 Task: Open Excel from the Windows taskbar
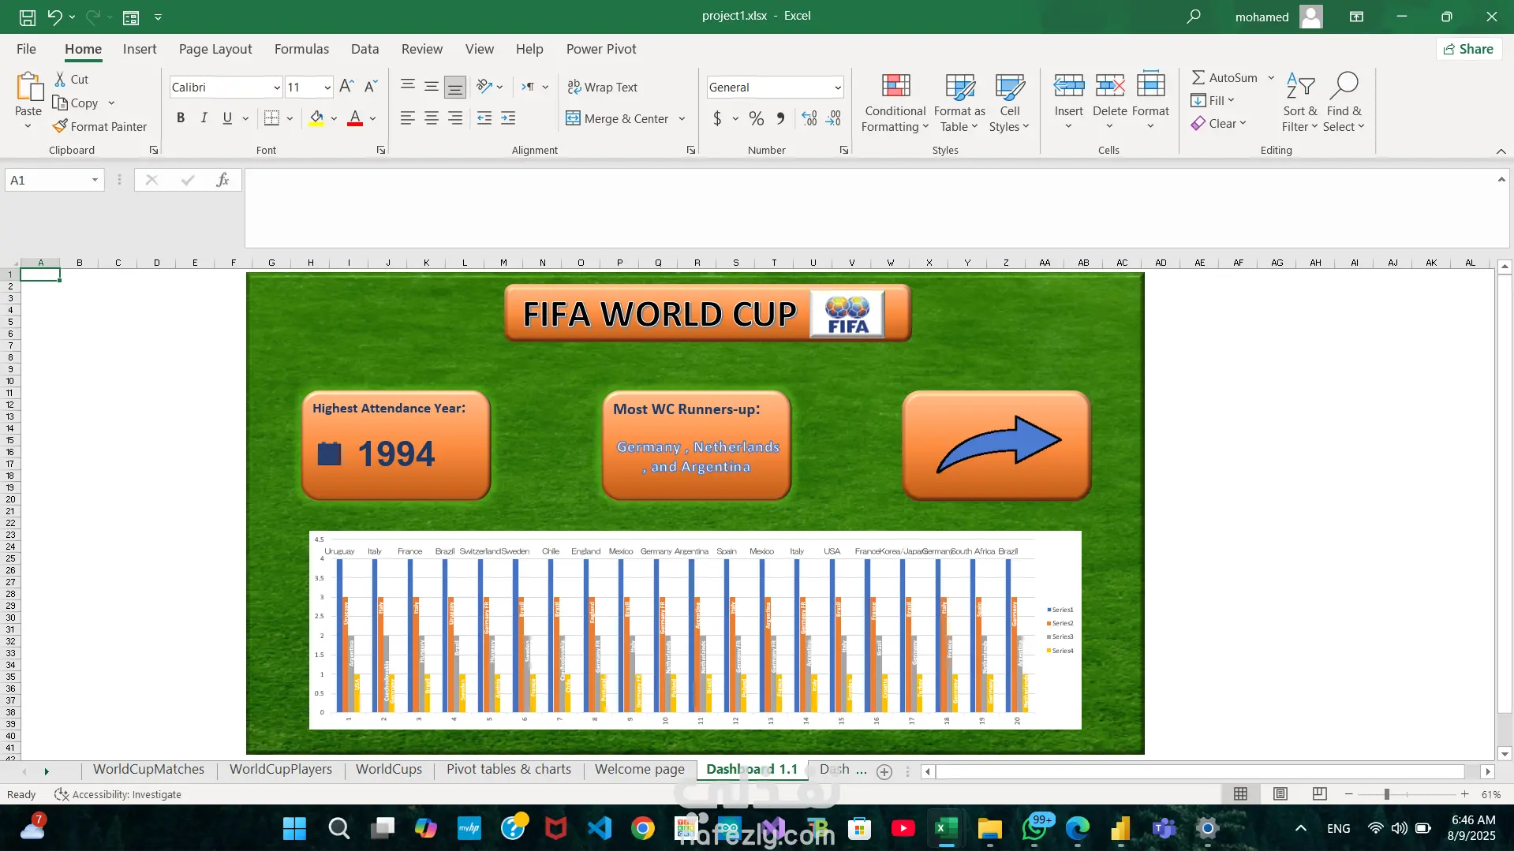945,829
